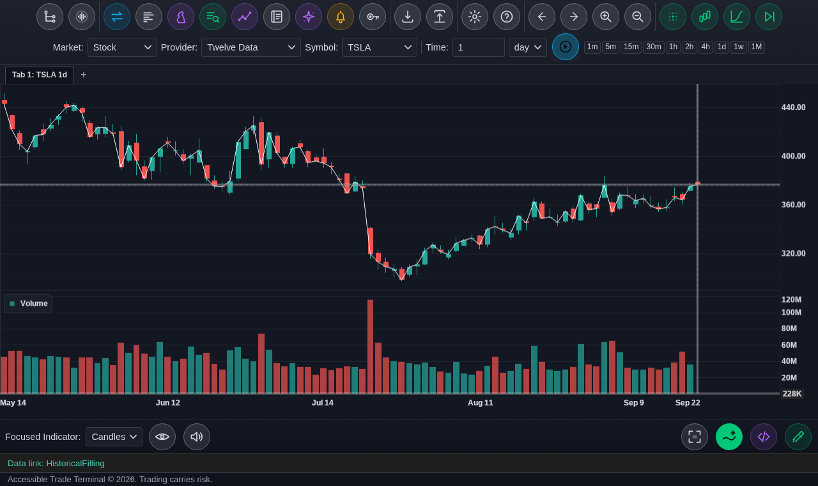Click the Time value input field
818x486 pixels.
[x=479, y=47]
